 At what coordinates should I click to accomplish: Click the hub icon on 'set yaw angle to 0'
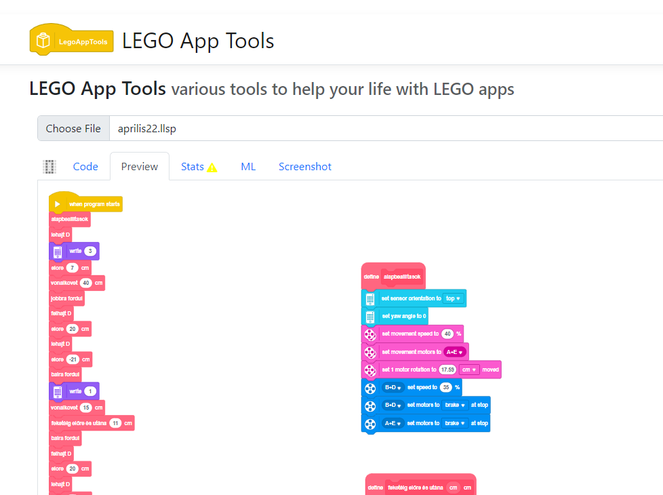point(369,316)
